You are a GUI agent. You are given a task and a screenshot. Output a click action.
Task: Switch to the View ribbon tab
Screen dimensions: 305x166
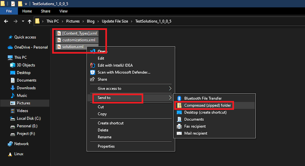64,11
